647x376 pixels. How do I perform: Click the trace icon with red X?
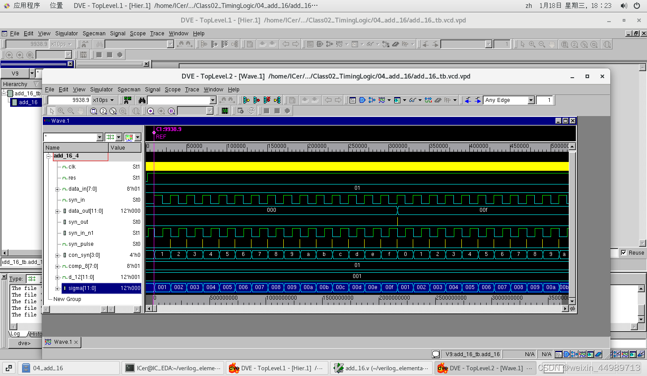coord(267,100)
